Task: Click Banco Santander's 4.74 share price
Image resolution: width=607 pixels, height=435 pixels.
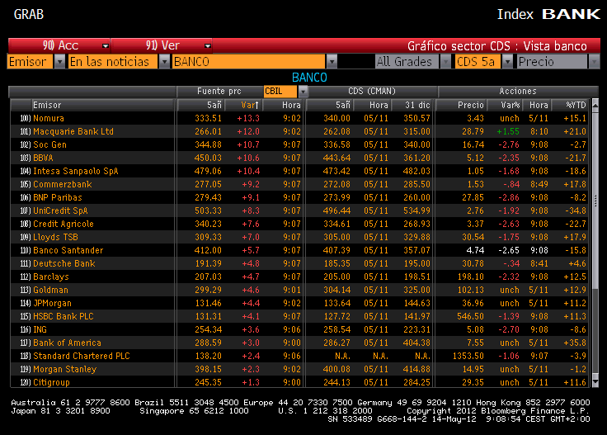Action: [475, 250]
